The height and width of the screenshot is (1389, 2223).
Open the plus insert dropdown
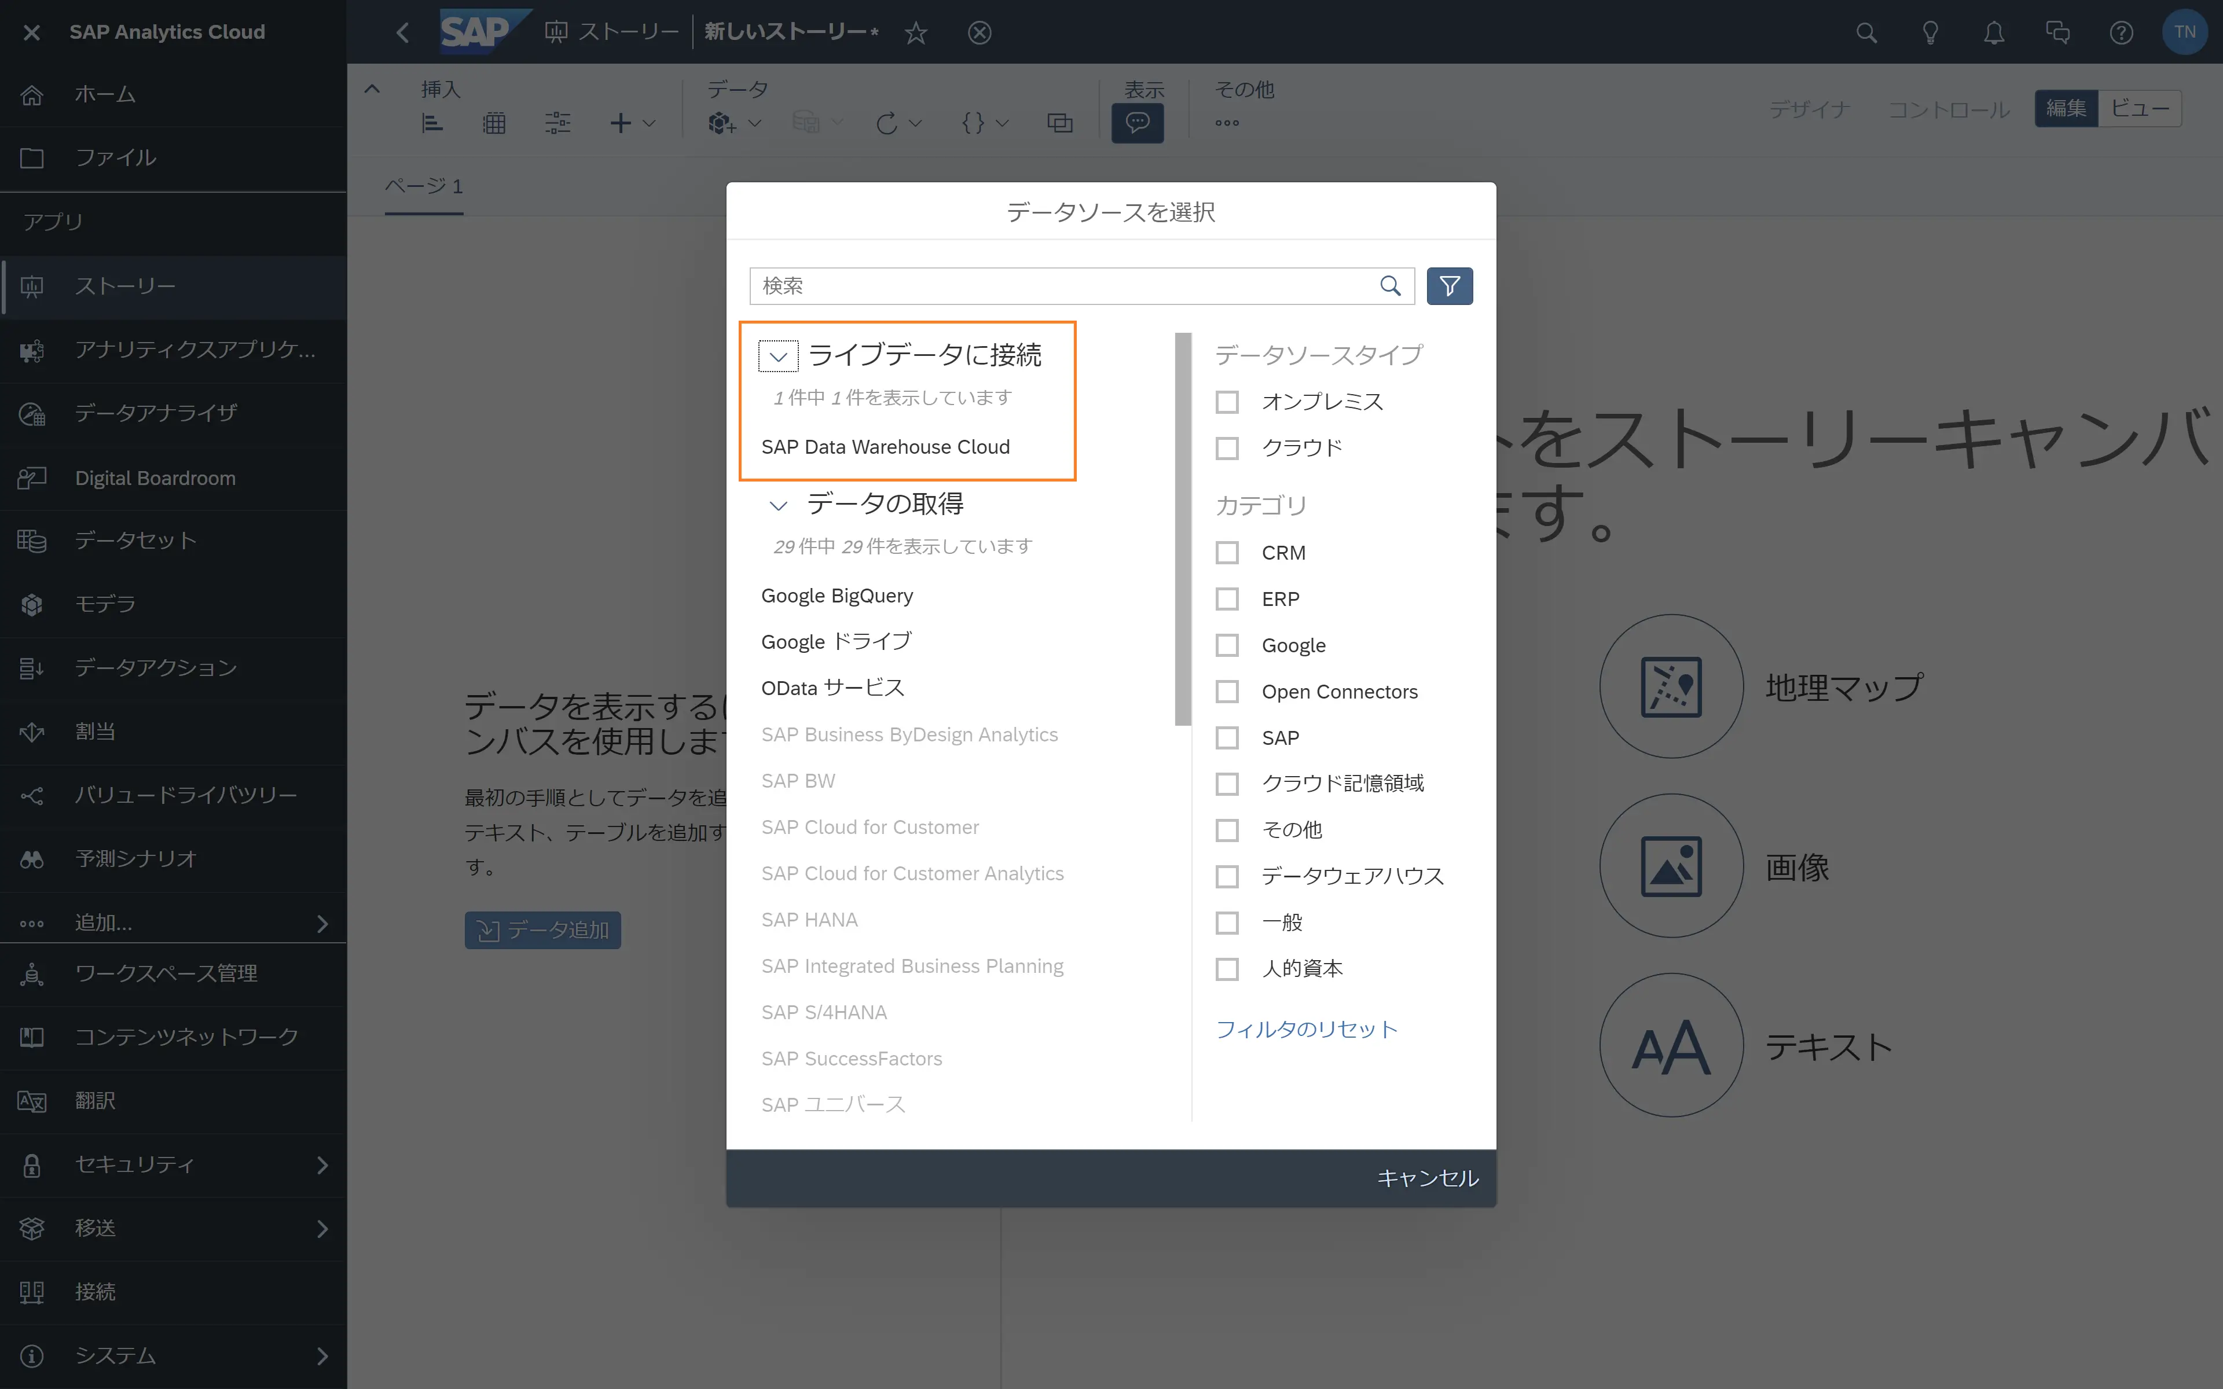click(632, 123)
